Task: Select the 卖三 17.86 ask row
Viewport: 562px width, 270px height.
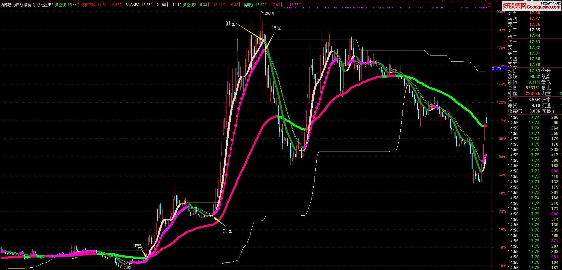Action: pos(534,24)
